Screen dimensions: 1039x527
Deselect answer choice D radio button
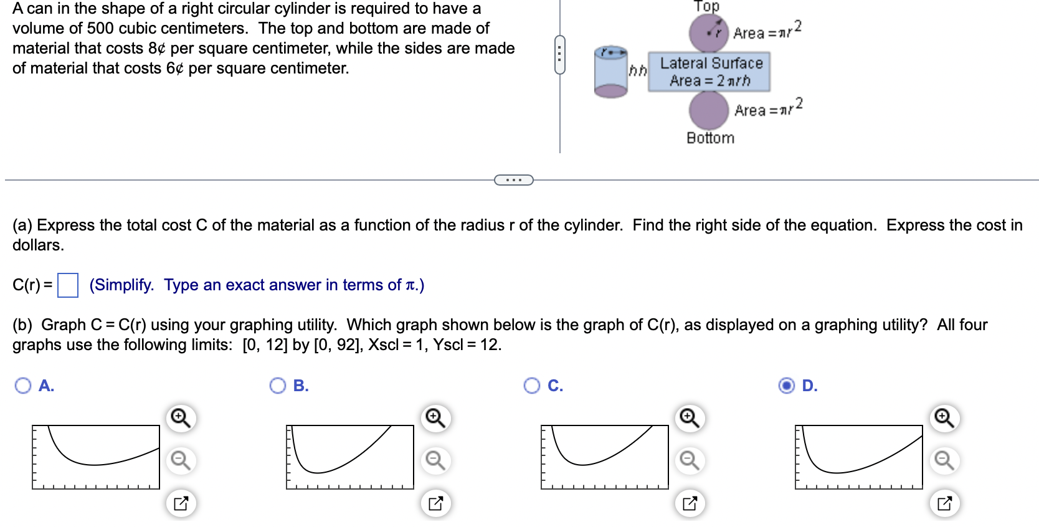pos(787,386)
